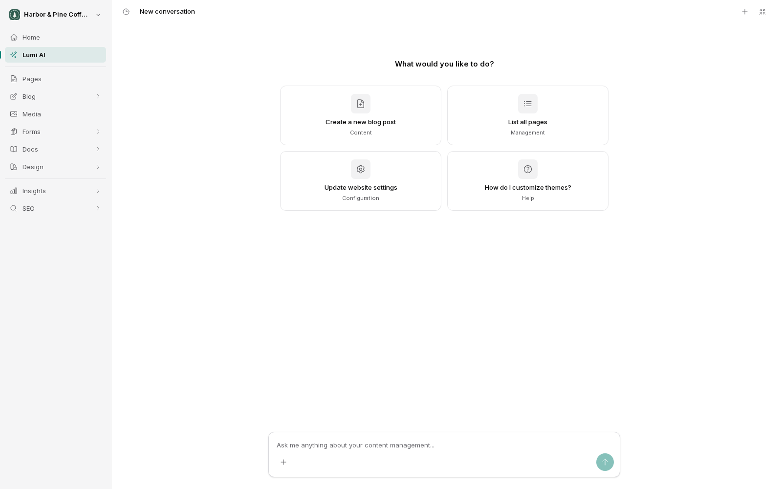Go to Home in the sidebar
Screen dimensions: 782x489
coord(55,37)
